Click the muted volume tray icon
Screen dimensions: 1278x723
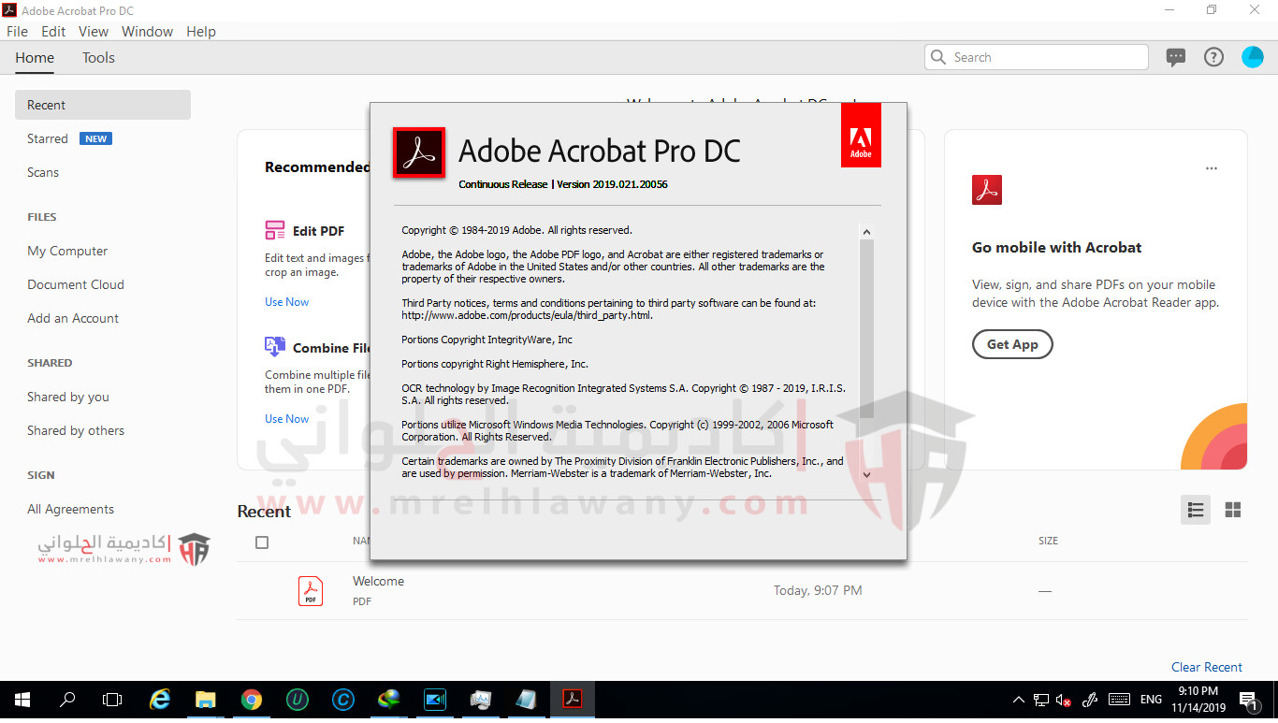(x=1064, y=700)
